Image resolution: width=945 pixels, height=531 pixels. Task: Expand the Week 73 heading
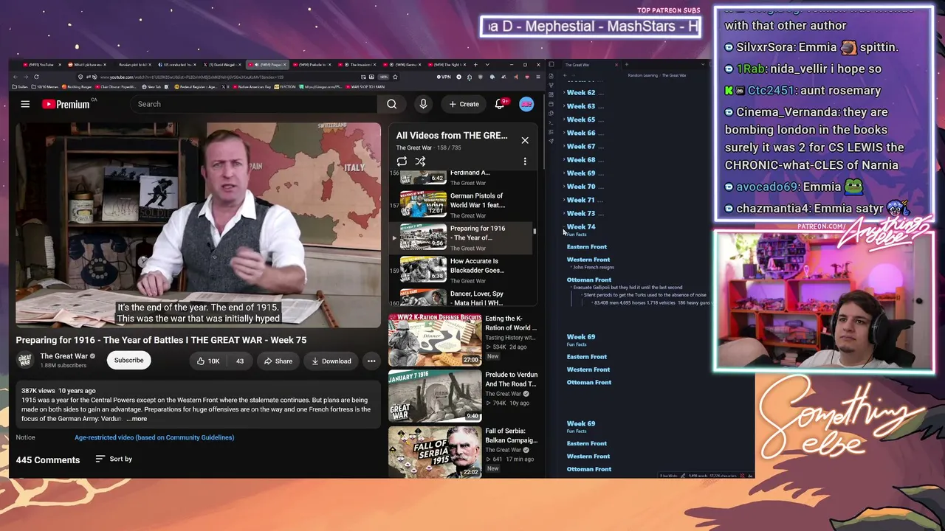tap(564, 213)
